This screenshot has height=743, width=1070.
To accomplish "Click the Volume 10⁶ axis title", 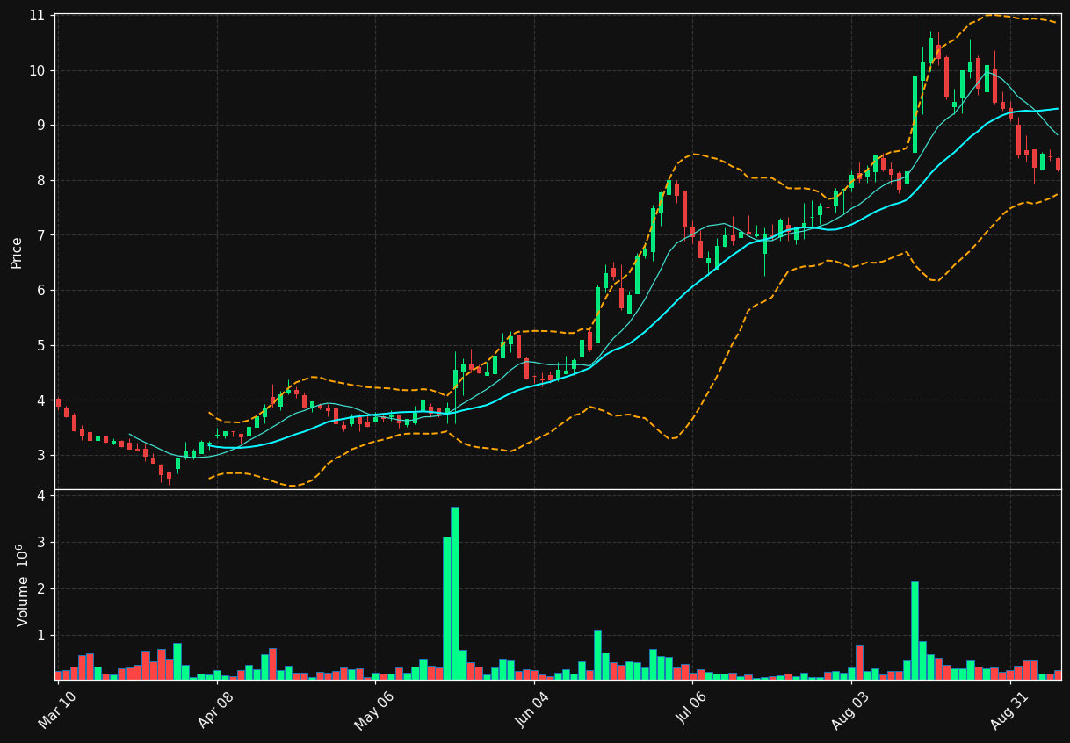I will coord(22,585).
